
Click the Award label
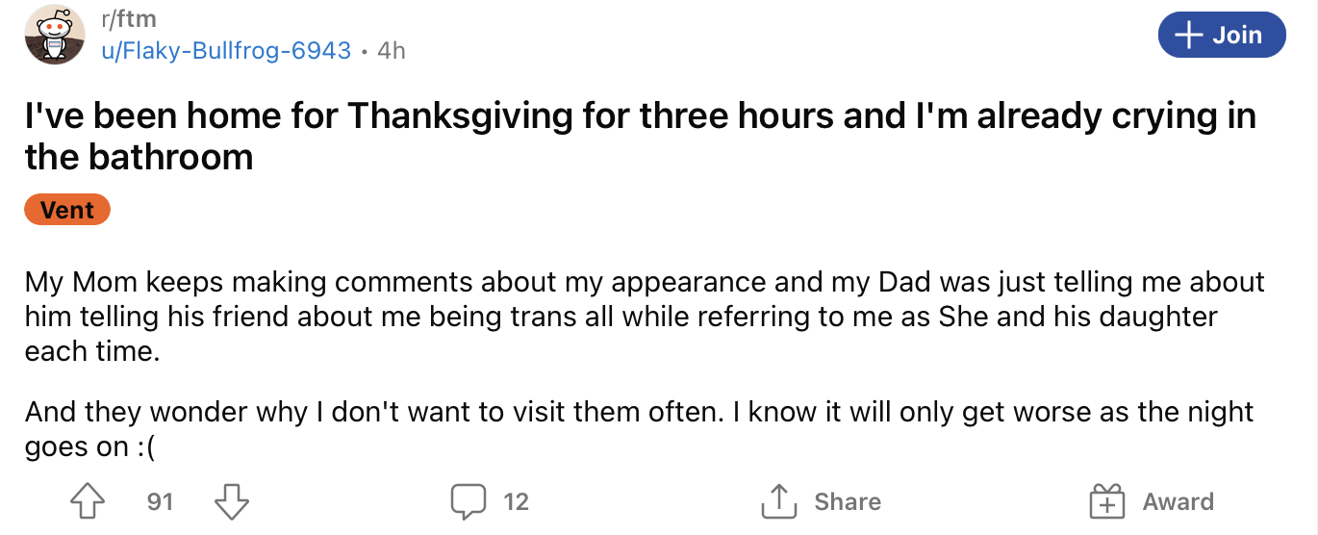tap(1179, 501)
